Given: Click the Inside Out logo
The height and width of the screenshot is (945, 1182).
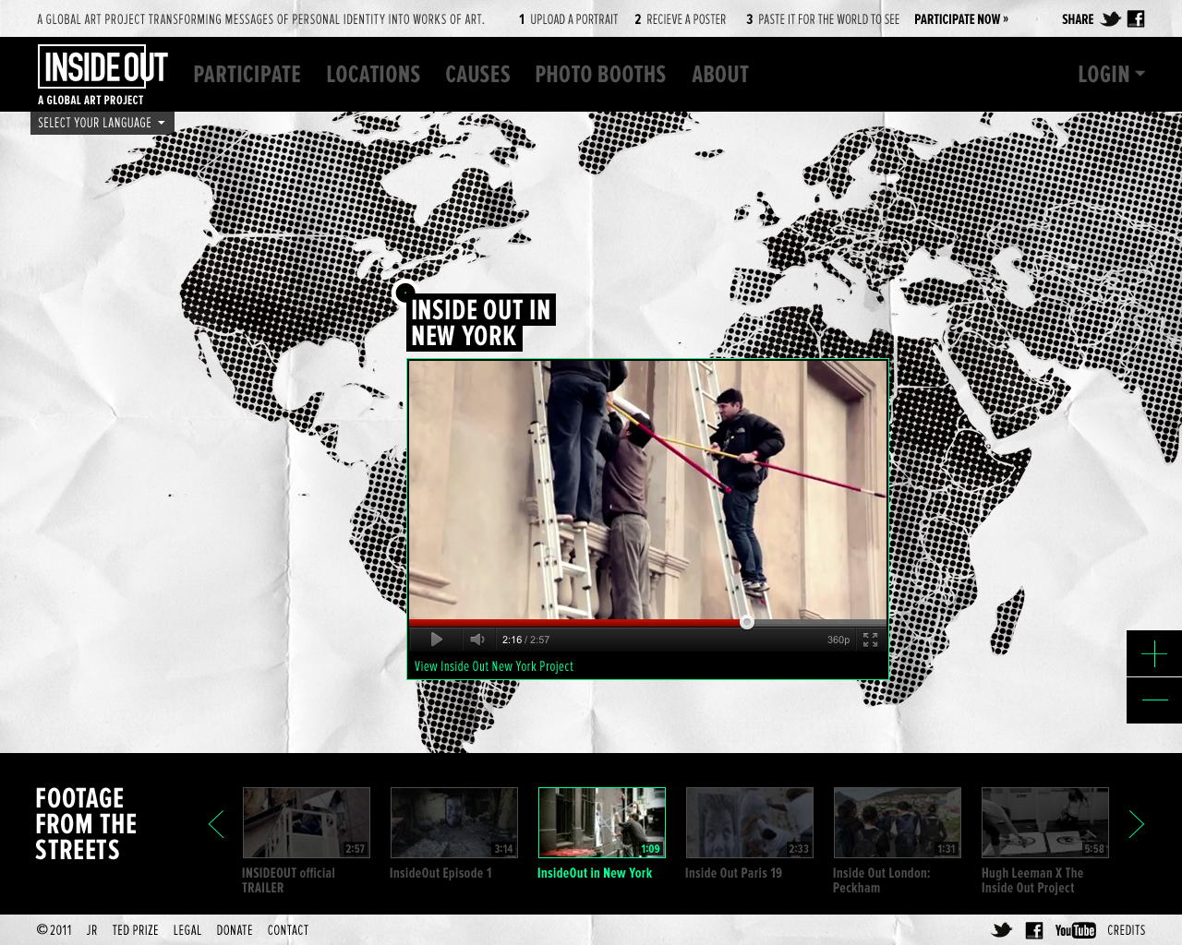Looking at the screenshot, I should coord(103,75).
